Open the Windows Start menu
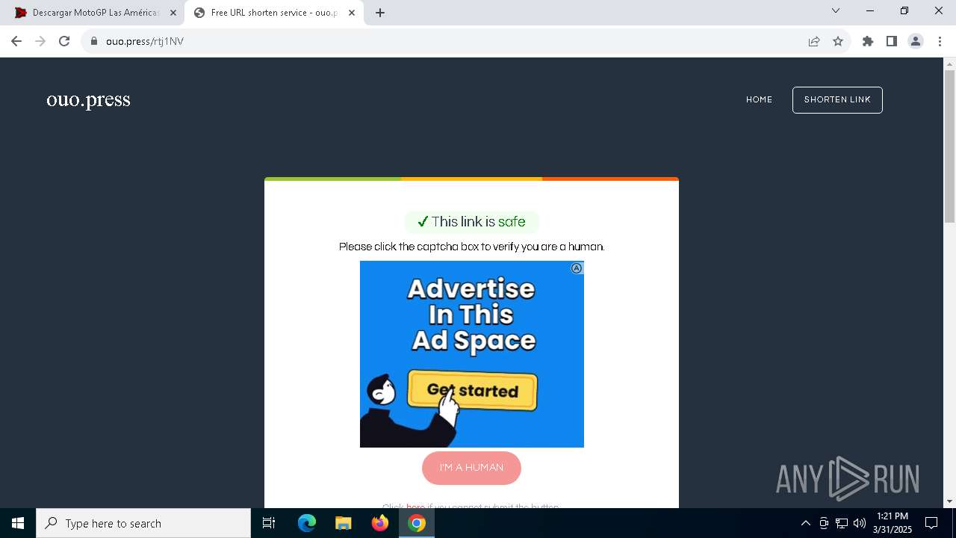 click(18, 523)
